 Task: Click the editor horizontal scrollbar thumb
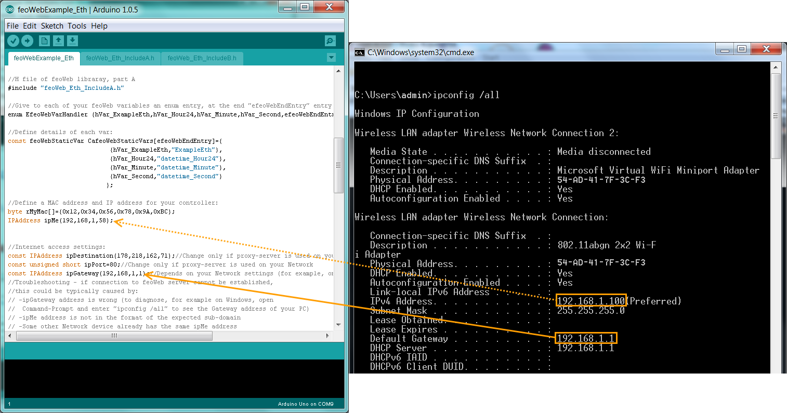114,336
